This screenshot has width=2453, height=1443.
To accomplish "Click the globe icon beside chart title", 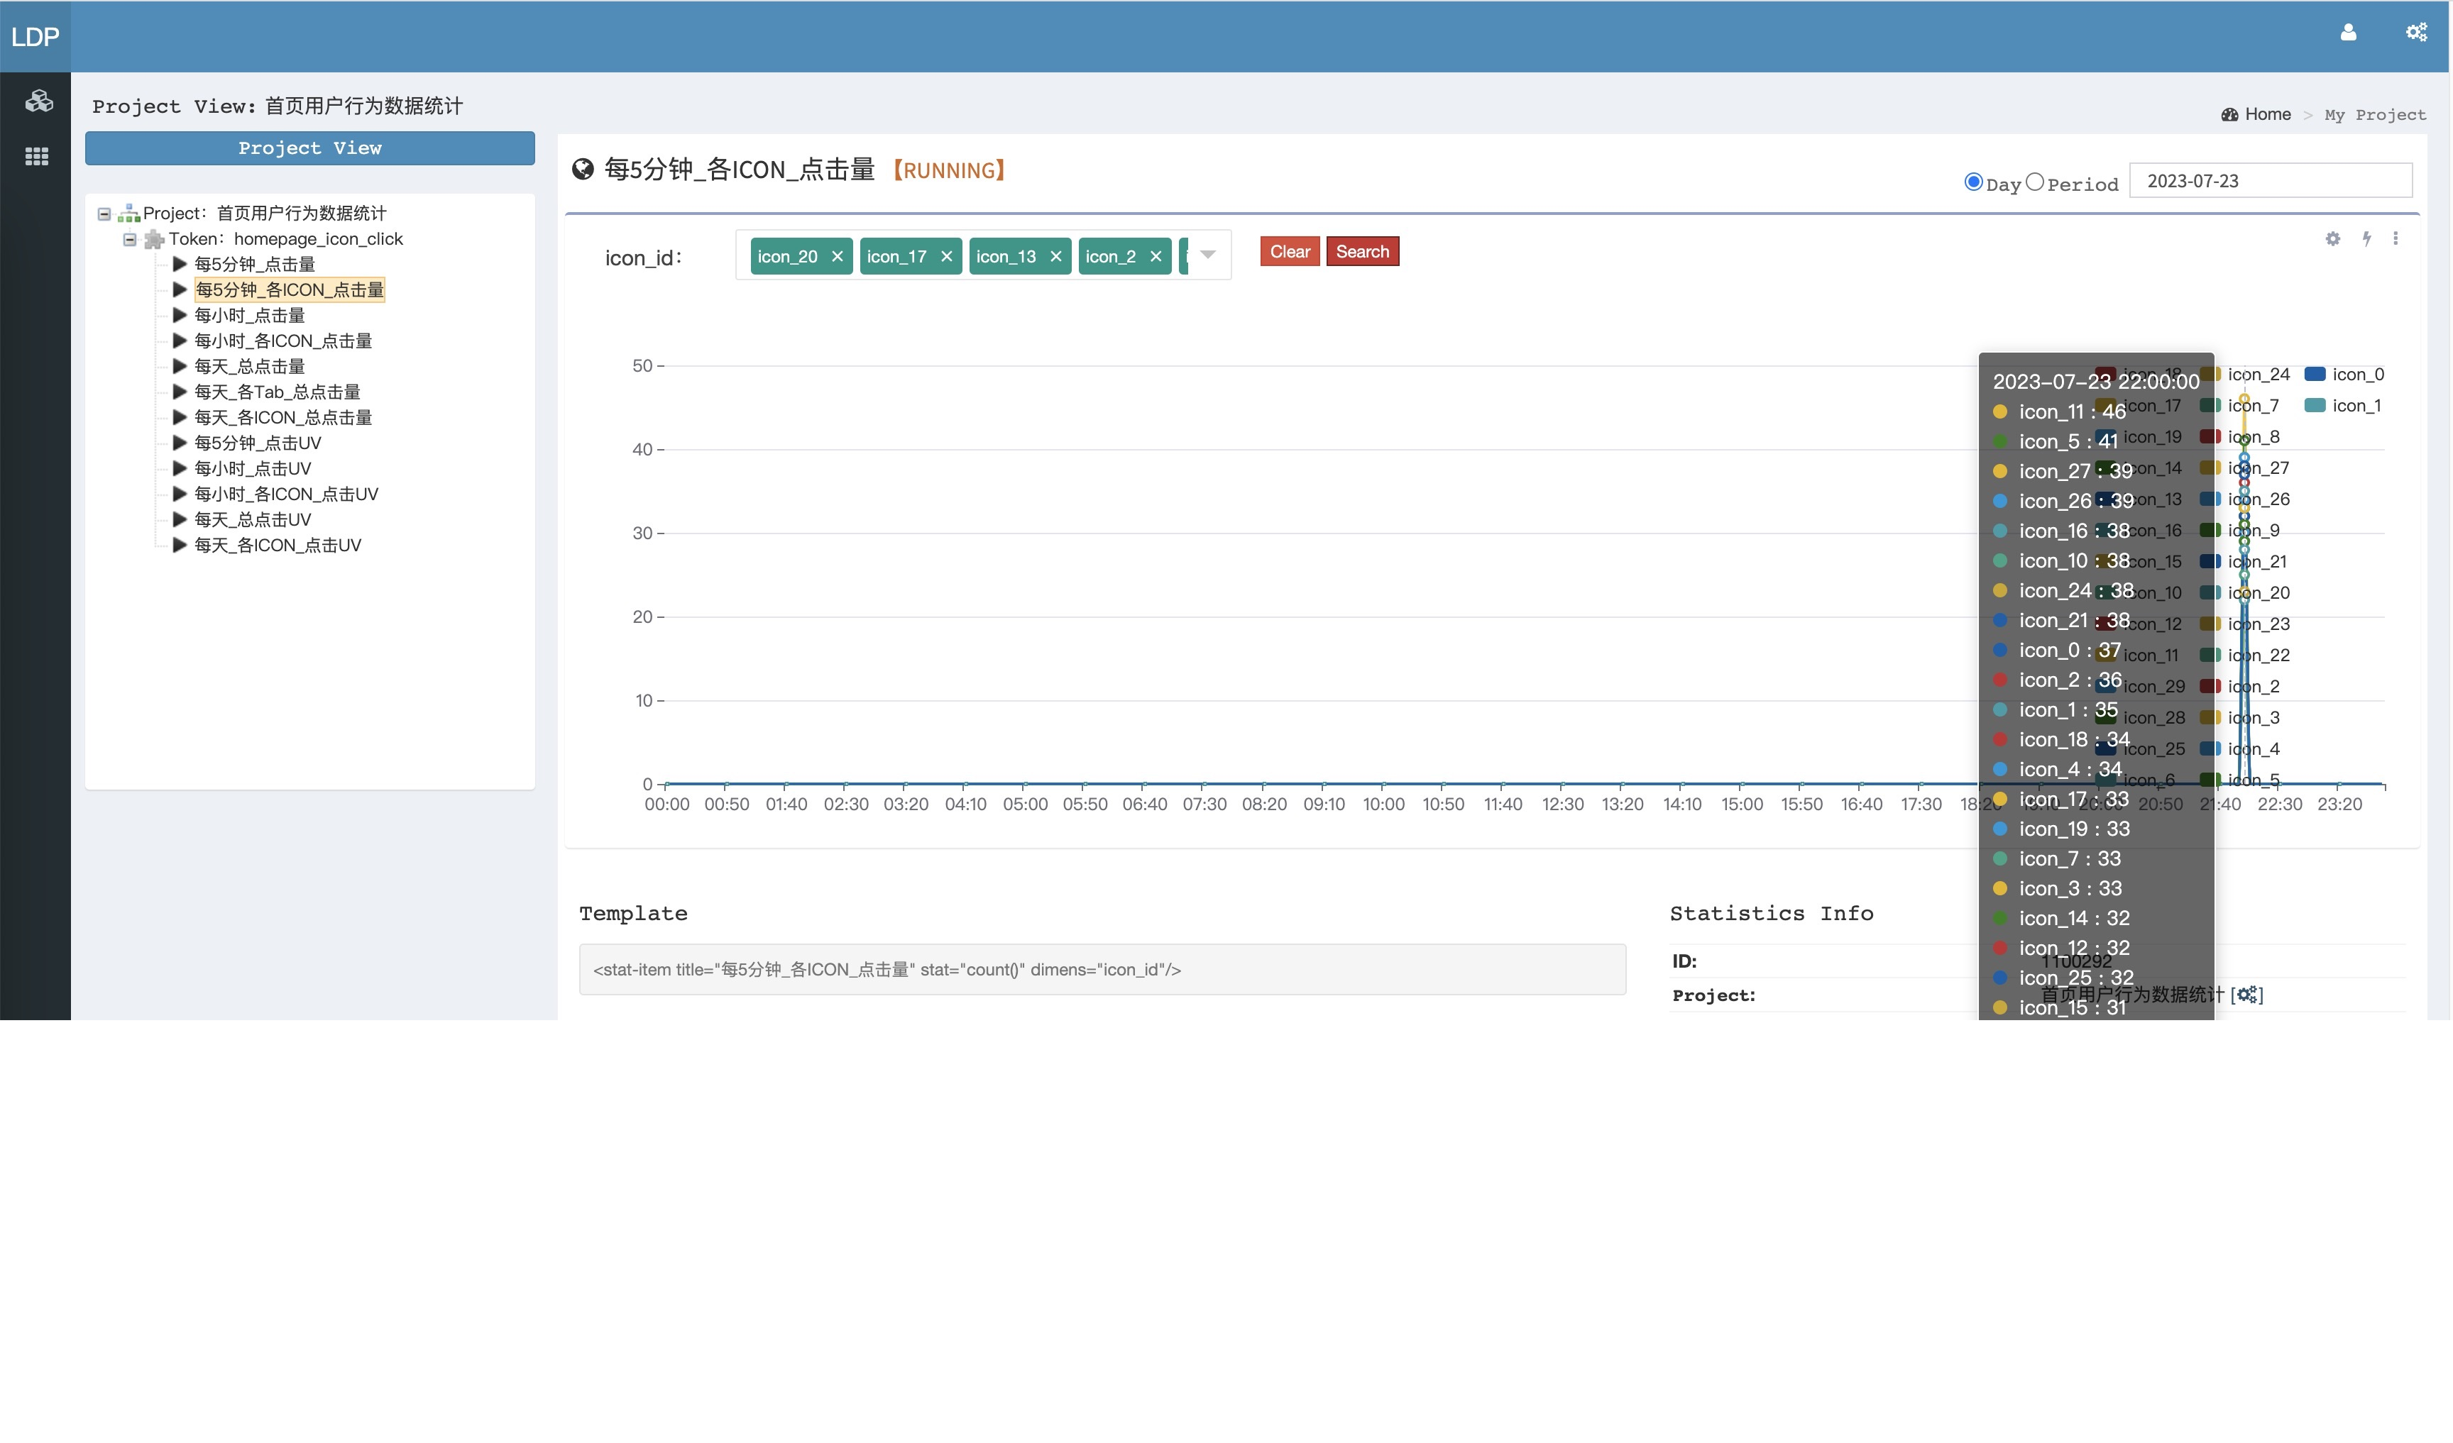I will point(582,170).
